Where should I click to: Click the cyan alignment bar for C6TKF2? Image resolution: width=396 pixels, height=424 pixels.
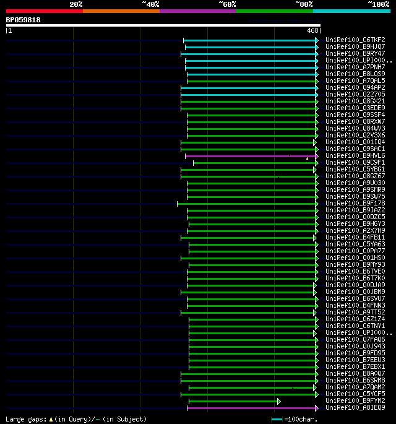(x=249, y=41)
